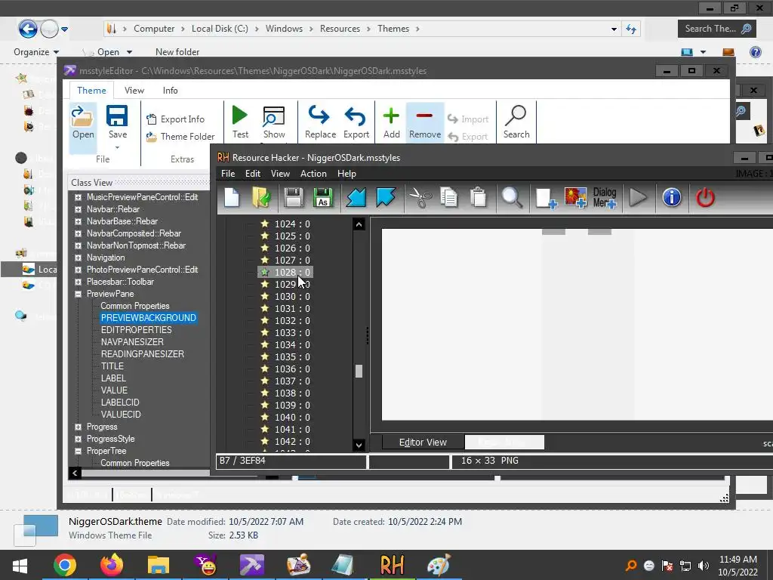Click the New file icon in Resource Hacker
Screen dimensions: 773x580
(232, 198)
